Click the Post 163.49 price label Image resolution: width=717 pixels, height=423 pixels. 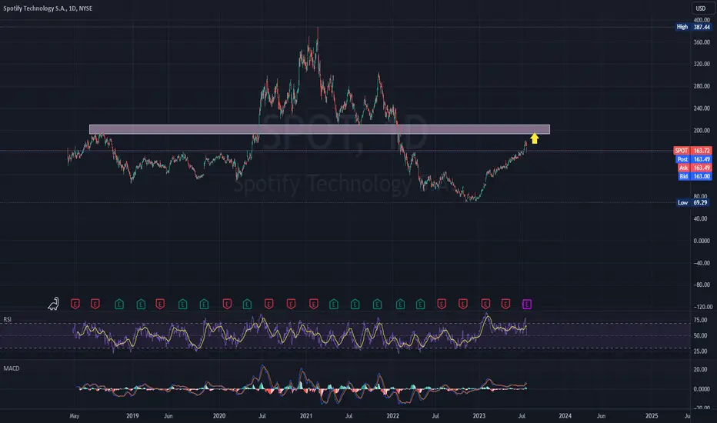coord(693,159)
